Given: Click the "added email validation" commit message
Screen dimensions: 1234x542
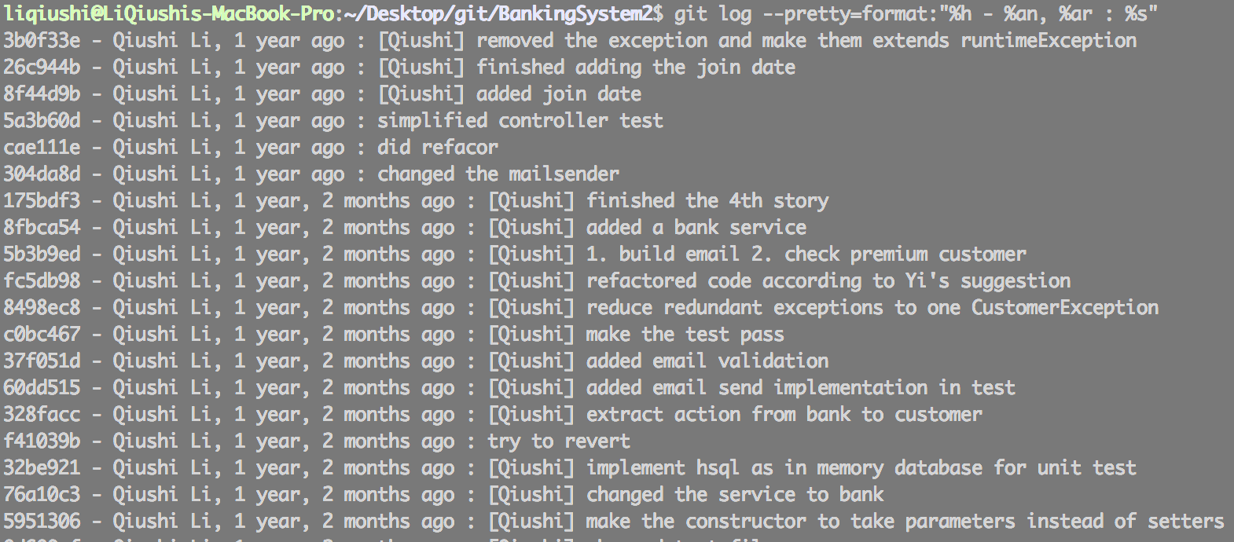Looking at the screenshot, I should (707, 361).
